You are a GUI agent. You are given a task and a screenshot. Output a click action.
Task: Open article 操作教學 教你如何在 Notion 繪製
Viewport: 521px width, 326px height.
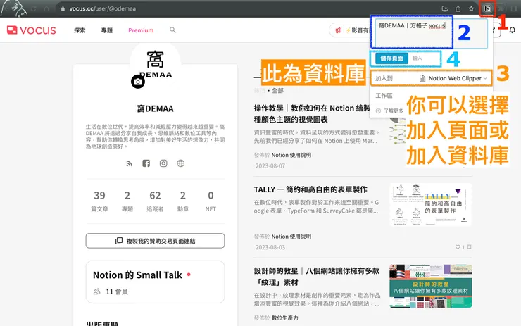click(x=312, y=113)
